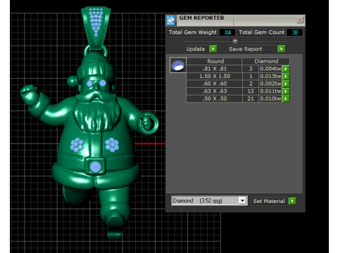Select the .50 X .50 size cell
Screen dimensions: 338x253
214,98
